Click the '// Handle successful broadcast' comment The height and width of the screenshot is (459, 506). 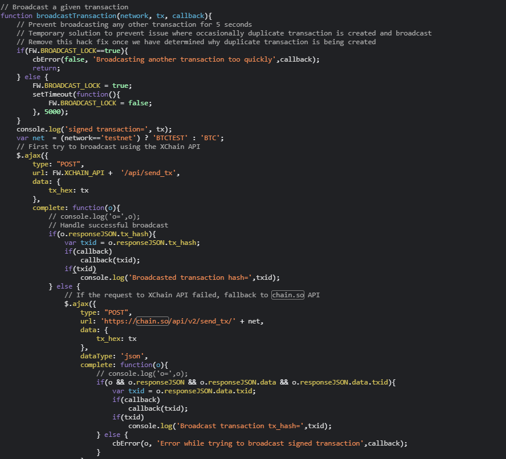tap(108, 225)
